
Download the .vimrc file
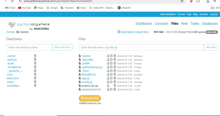coord(108,71)
